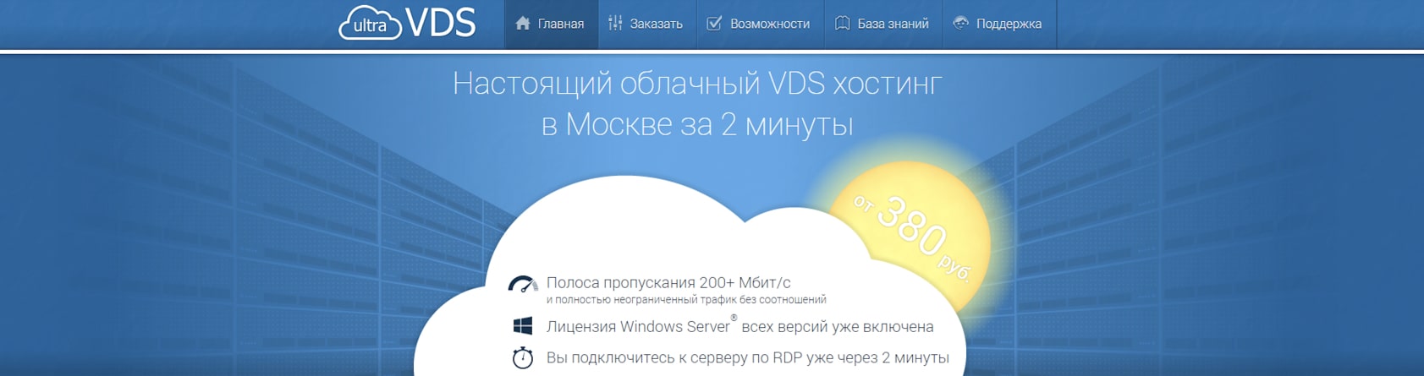Click the Windows logo icon
Screen dimensions: 1424x376
tap(523, 326)
